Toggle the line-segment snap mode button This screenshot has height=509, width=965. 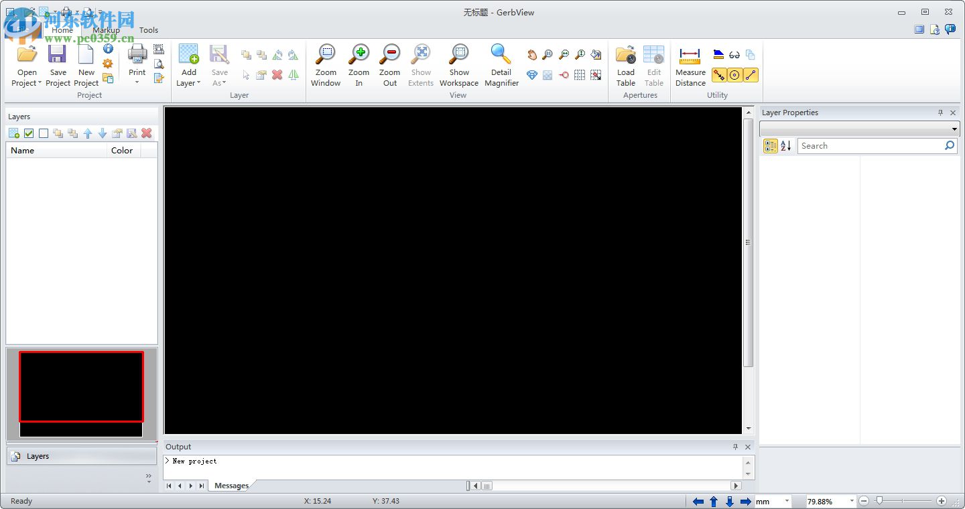(751, 75)
